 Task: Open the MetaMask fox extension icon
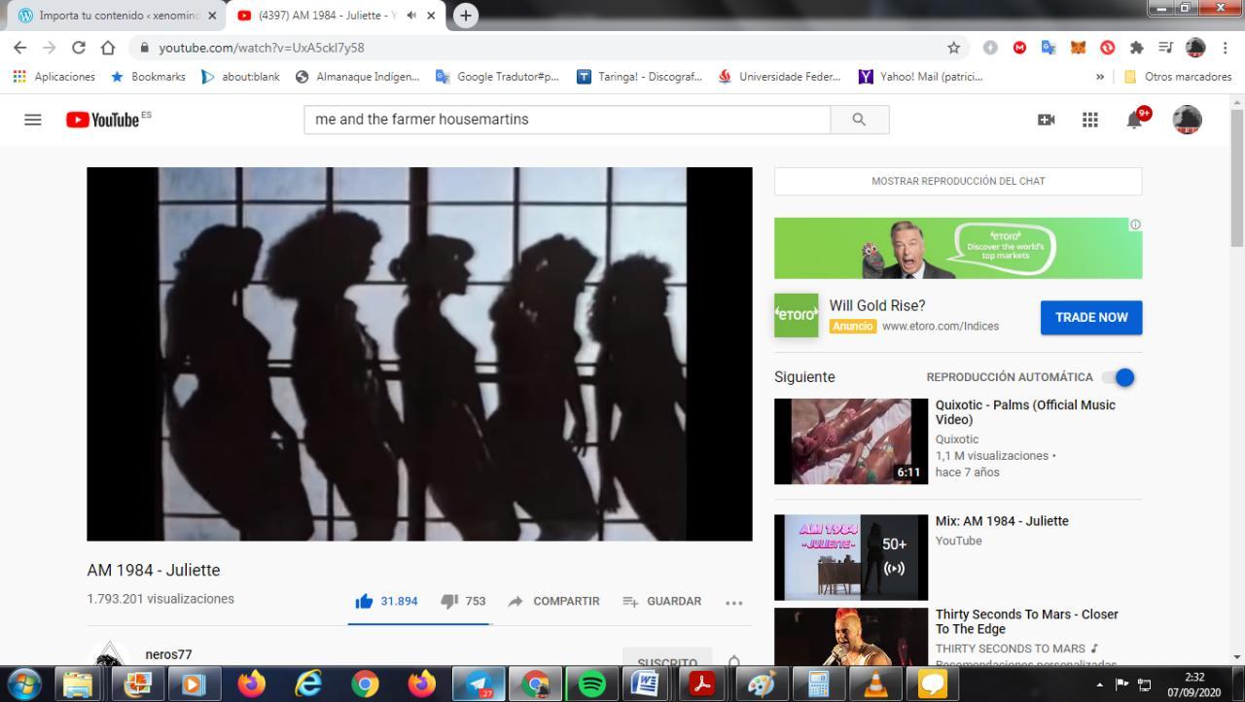[x=1078, y=48]
